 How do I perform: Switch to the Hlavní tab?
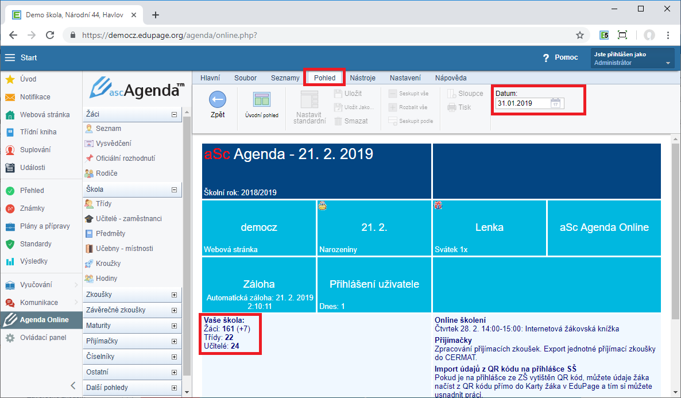pos(210,78)
